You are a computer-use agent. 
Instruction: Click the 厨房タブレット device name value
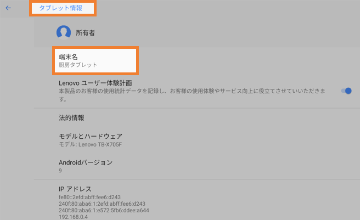78,65
